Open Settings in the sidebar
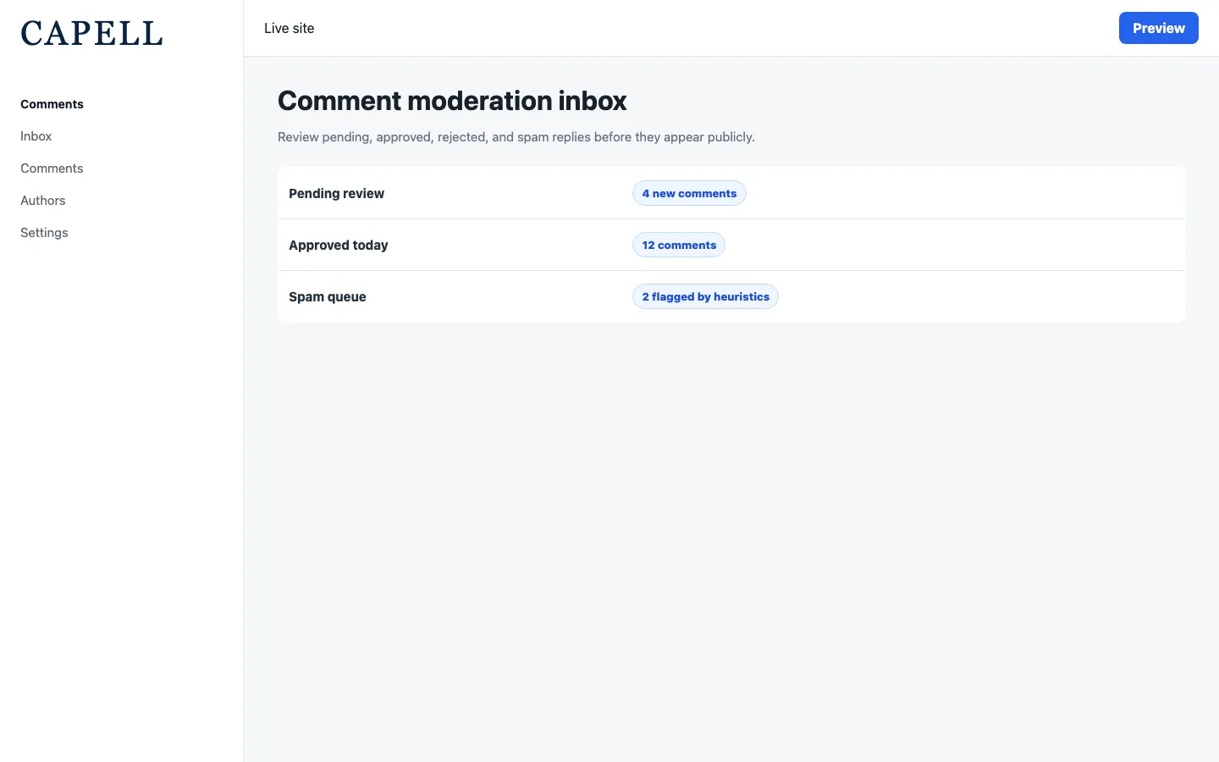Image resolution: width=1219 pixels, height=762 pixels. (44, 233)
